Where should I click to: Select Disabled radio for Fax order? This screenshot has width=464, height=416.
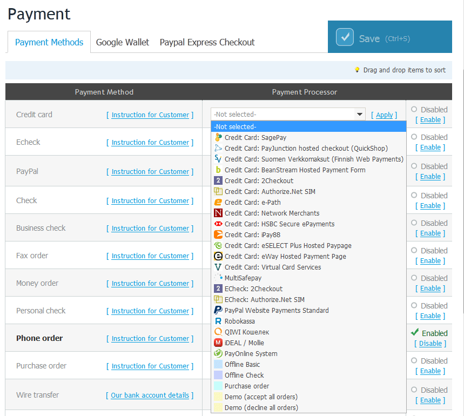(414, 250)
